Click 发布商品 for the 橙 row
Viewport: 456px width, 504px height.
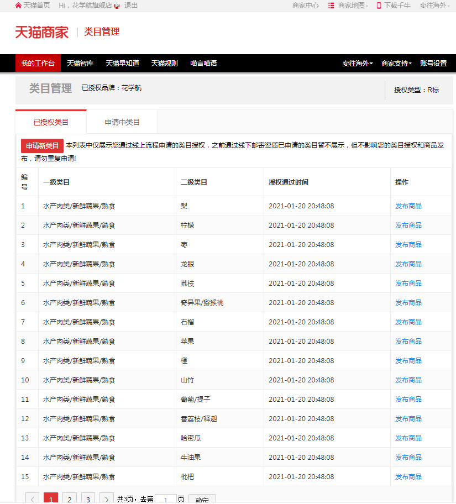click(408, 361)
